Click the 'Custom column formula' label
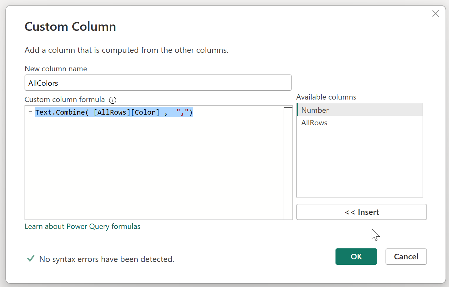Image resolution: width=449 pixels, height=287 pixels. 65,100
